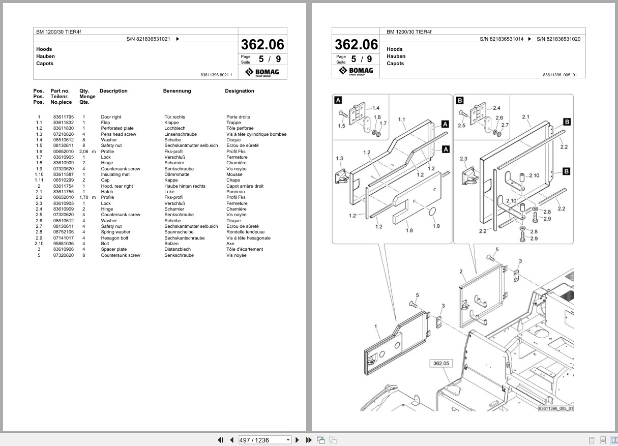618x446 pixels.
Task: Click BM 1200/30 TIER4f title on left page
Action: (58, 32)
